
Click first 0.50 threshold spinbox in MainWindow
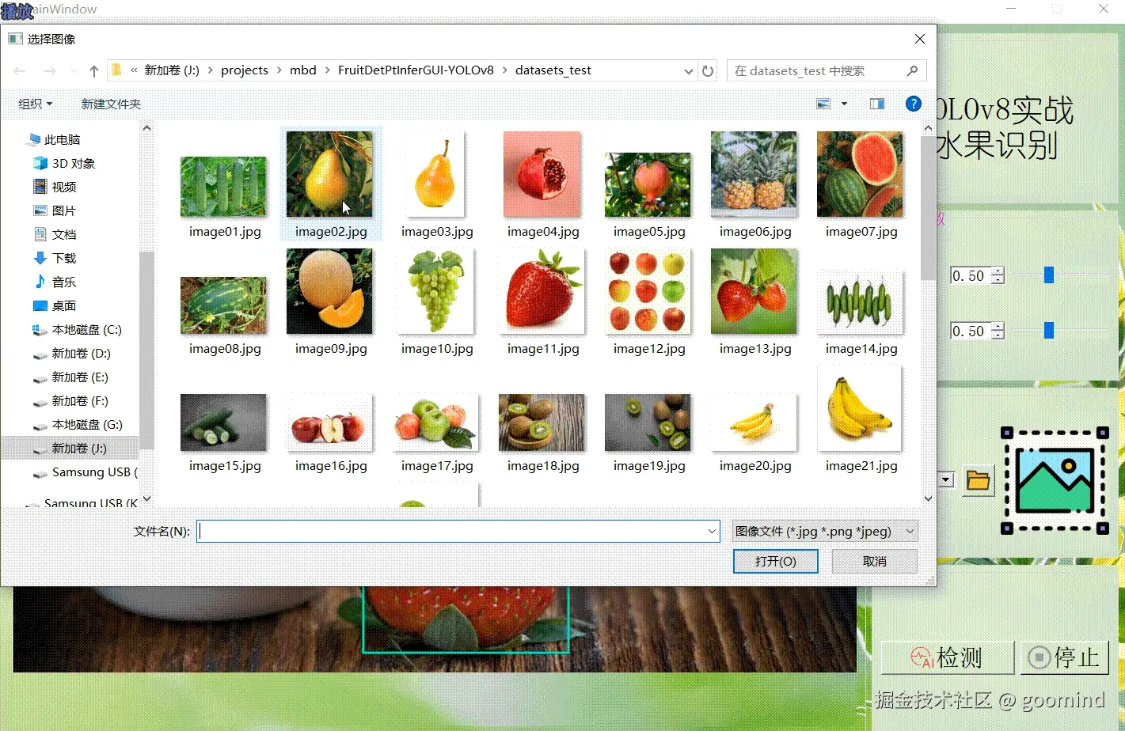[977, 276]
